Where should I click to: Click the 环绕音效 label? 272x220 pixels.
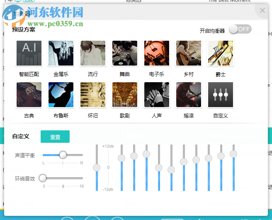25,178
